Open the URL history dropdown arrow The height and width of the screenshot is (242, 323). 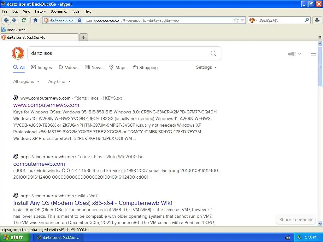tap(243, 20)
